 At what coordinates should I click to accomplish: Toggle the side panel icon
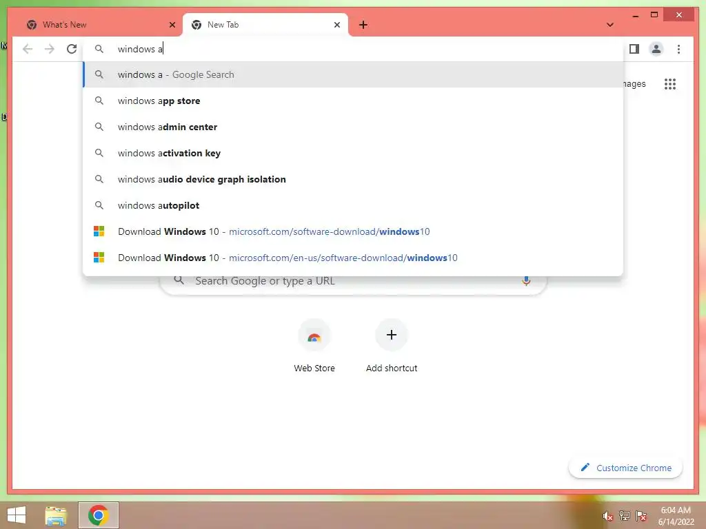pyautogui.click(x=634, y=49)
